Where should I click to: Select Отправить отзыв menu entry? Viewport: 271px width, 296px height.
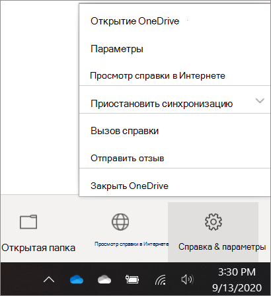(x=174, y=158)
